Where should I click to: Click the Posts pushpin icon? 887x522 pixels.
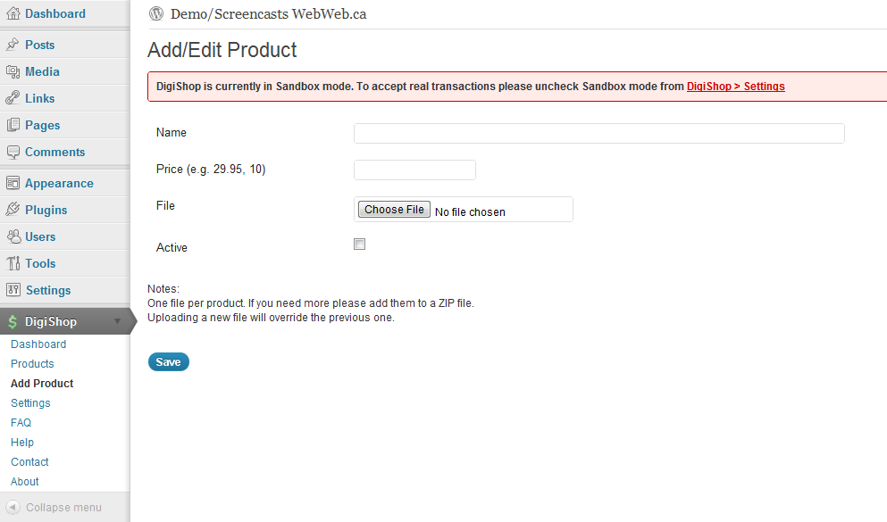[x=13, y=45]
